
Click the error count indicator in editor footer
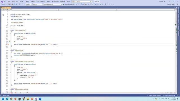(x=12, y=93)
